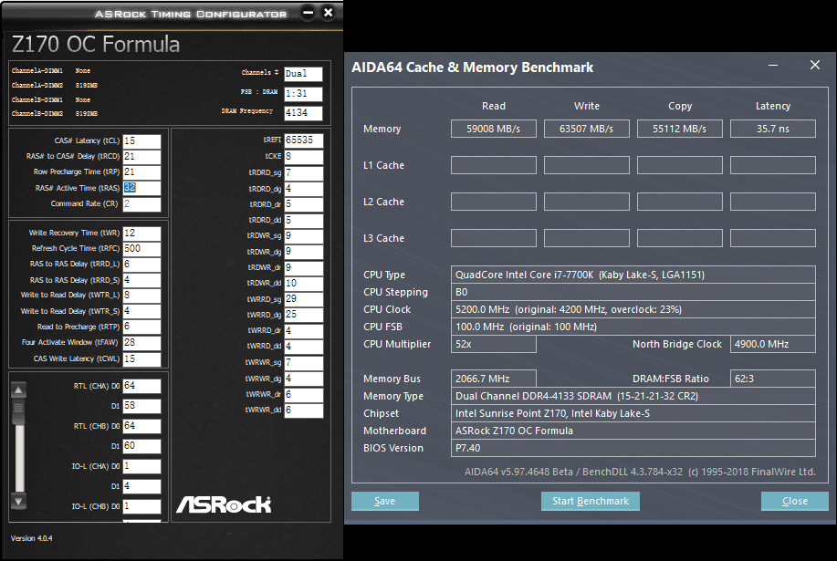Click the CPU Clock value 5200.0 MHz
Viewport: 837px width, 561px height.
633,309
